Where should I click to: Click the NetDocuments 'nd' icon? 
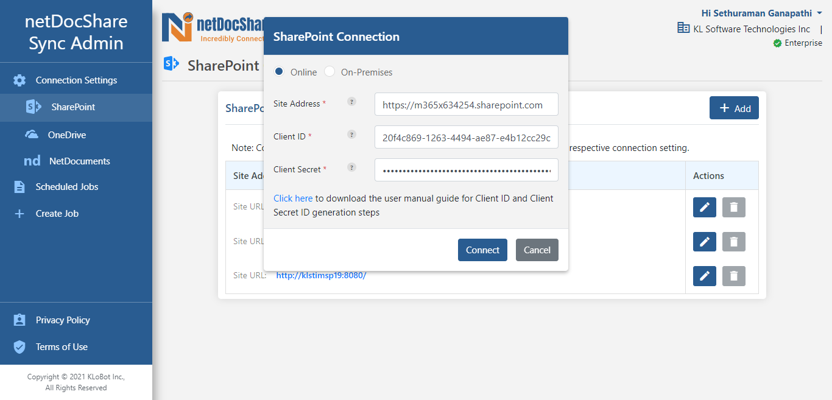(x=32, y=161)
